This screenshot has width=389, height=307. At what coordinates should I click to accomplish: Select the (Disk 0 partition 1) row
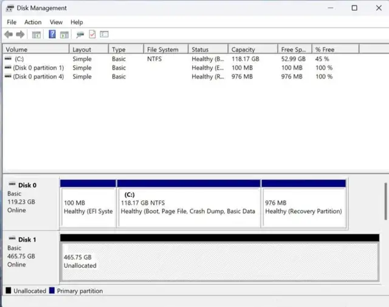(181, 67)
